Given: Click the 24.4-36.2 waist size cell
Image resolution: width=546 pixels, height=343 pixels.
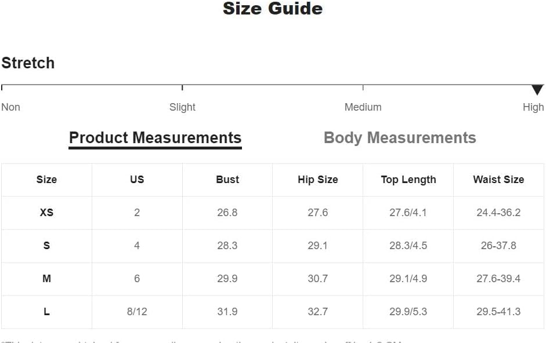Looking at the screenshot, I should click(x=498, y=213).
